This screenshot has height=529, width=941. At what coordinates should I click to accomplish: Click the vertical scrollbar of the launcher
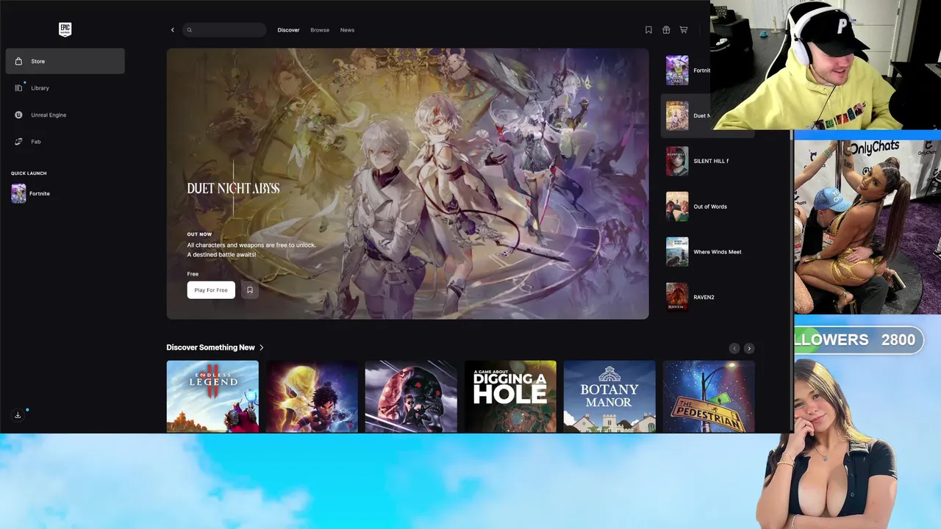tap(791, 281)
